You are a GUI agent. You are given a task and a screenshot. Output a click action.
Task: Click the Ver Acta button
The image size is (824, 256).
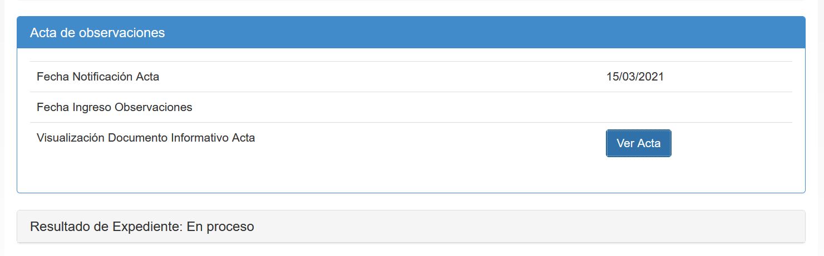click(x=638, y=143)
